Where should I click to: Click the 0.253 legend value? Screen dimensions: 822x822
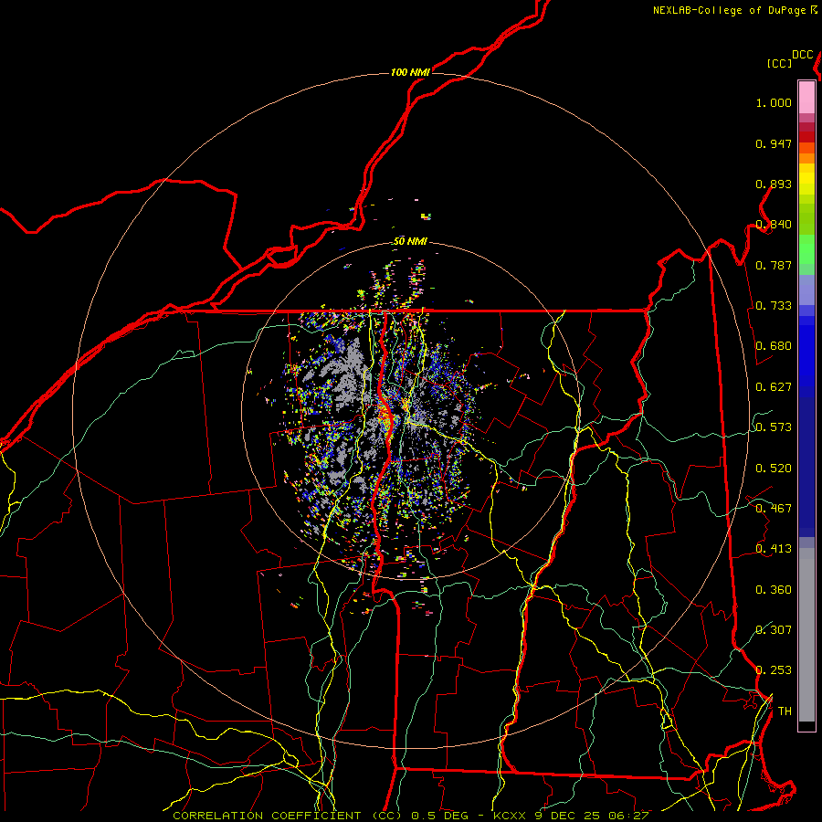(x=774, y=670)
